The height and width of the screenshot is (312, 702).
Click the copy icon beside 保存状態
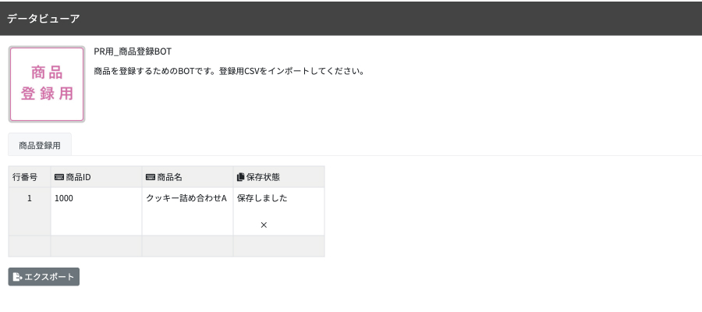(x=240, y=177)
